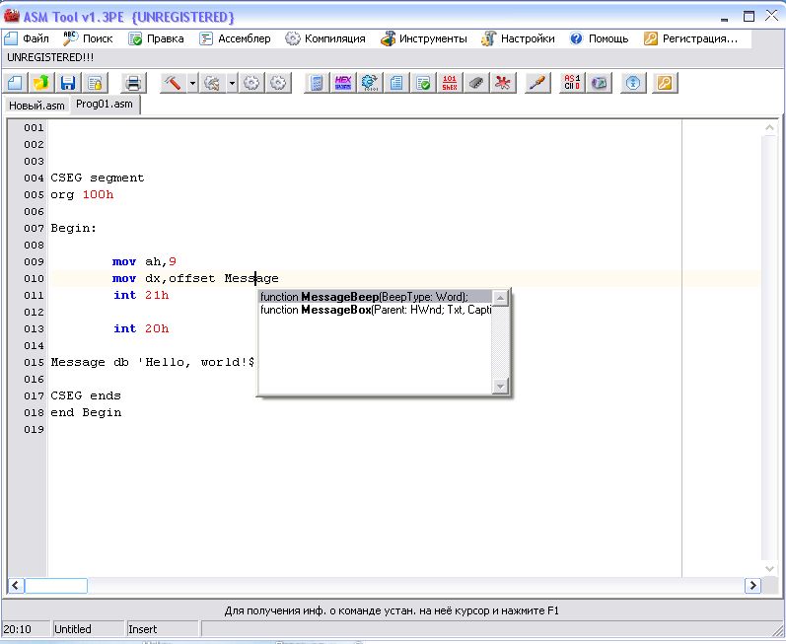Open the Настройки menu
Image resolution: width=786 pixels, height=644 pixels.
518,38
